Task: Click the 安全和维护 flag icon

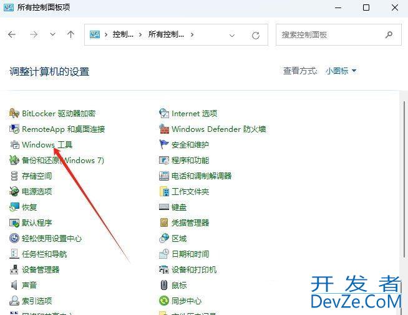Action: click(164, 144)
